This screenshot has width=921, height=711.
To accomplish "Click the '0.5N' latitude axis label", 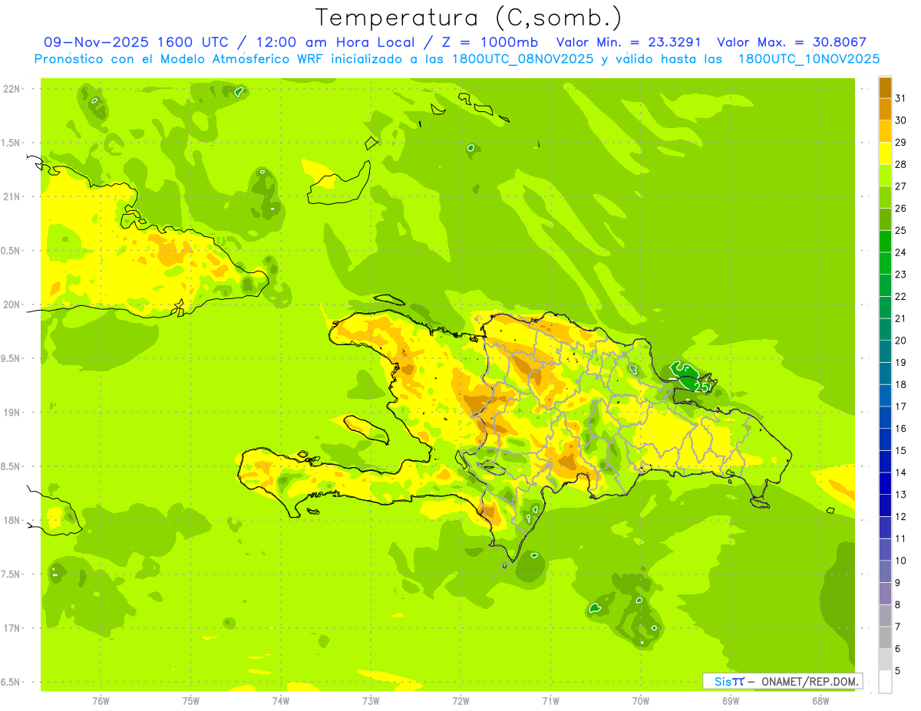I will pos(12,251).
